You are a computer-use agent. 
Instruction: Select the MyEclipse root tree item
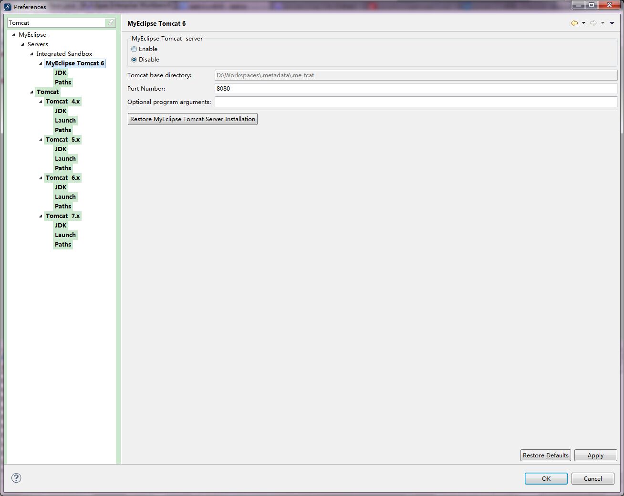[x=32, y=34]
